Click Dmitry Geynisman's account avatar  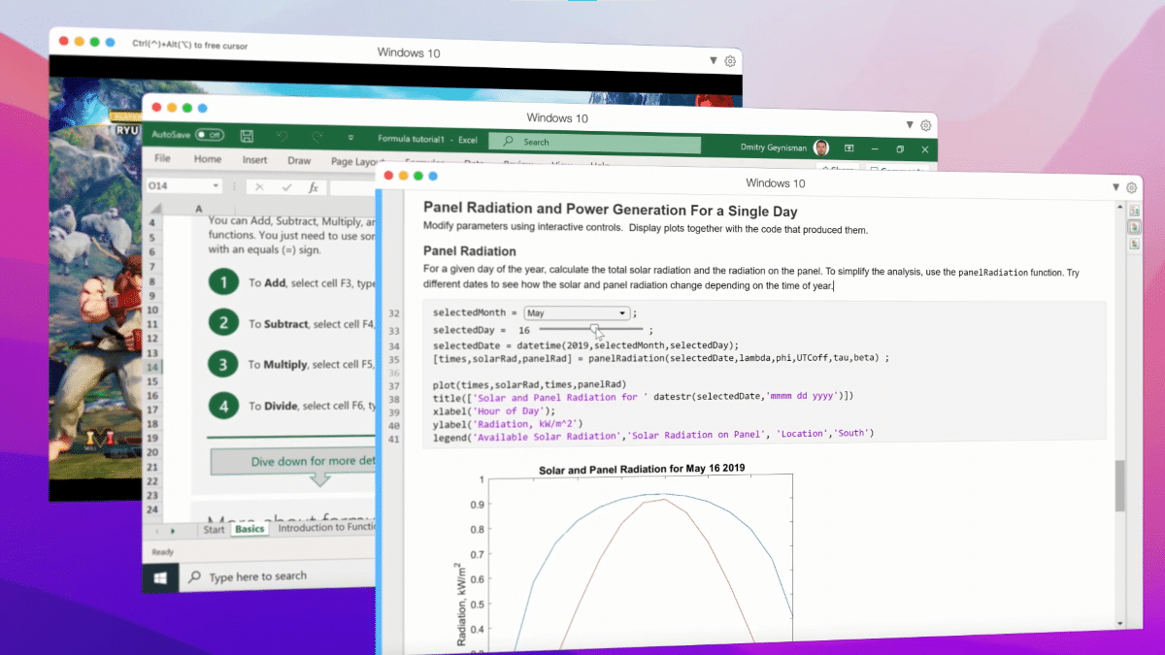point(821,148)
